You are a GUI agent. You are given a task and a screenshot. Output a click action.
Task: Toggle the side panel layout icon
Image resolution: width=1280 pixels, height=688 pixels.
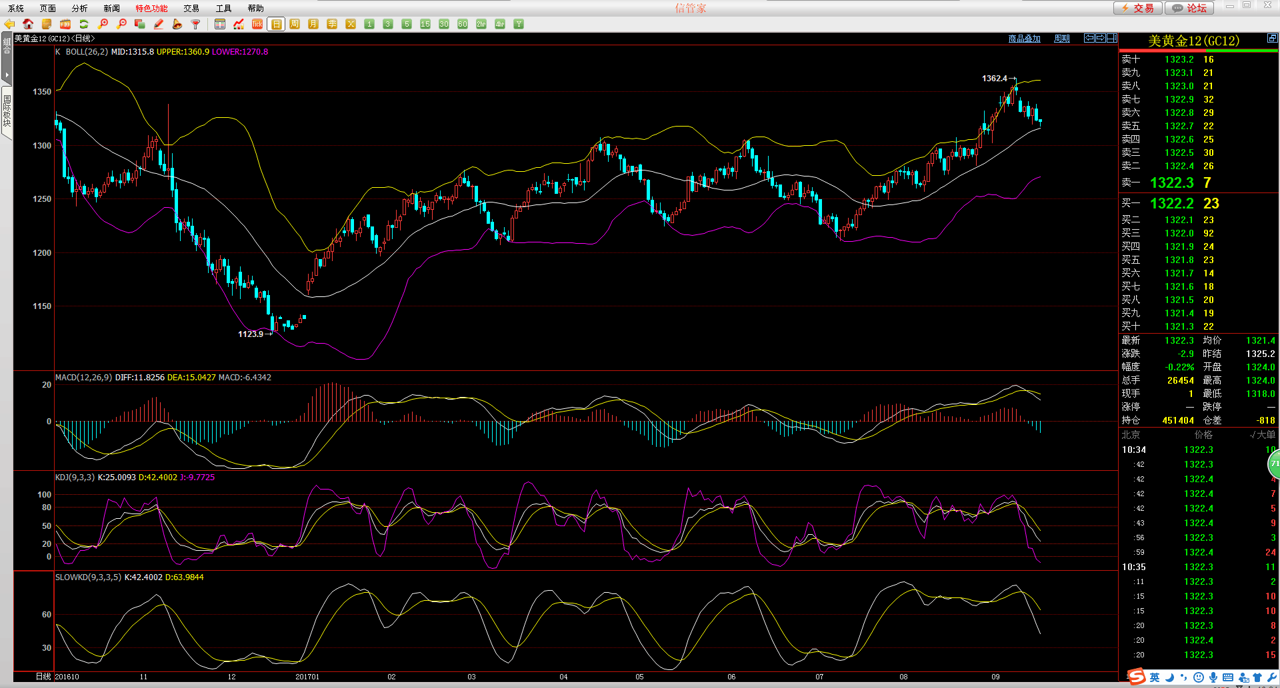(x=1112, y=38)
